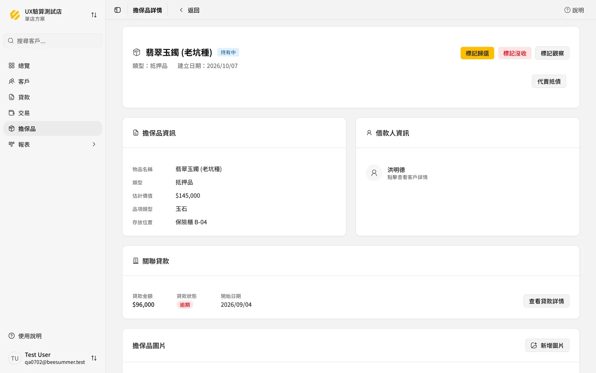Click the 總覽 grid icon
The width and height of the screenshot is (596, 373).
click(x=12, y=66)
